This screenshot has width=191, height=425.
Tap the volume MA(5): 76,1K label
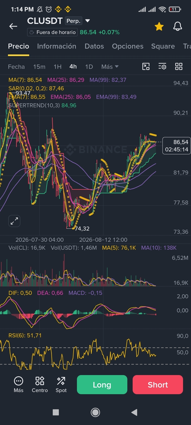119,248
